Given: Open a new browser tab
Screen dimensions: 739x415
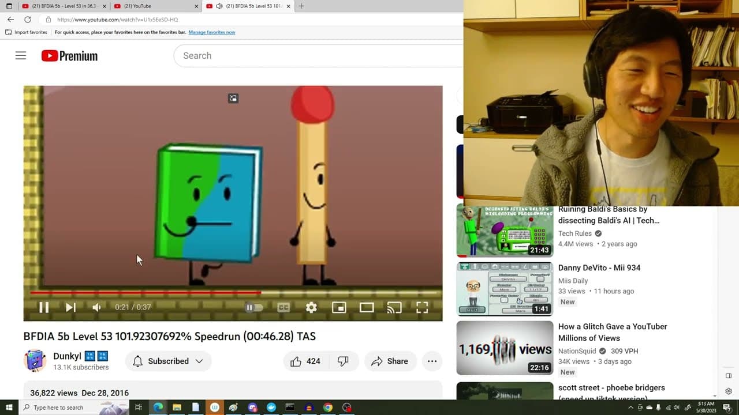Looking at the screenshot, I should (301, 6).
